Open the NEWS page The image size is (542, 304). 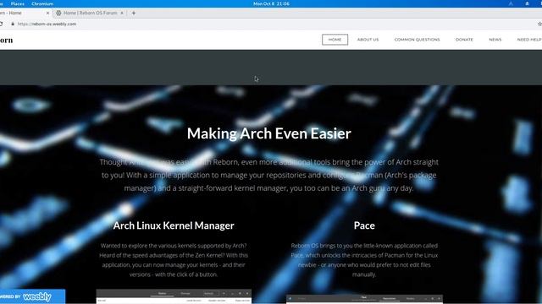coord(495,40)
